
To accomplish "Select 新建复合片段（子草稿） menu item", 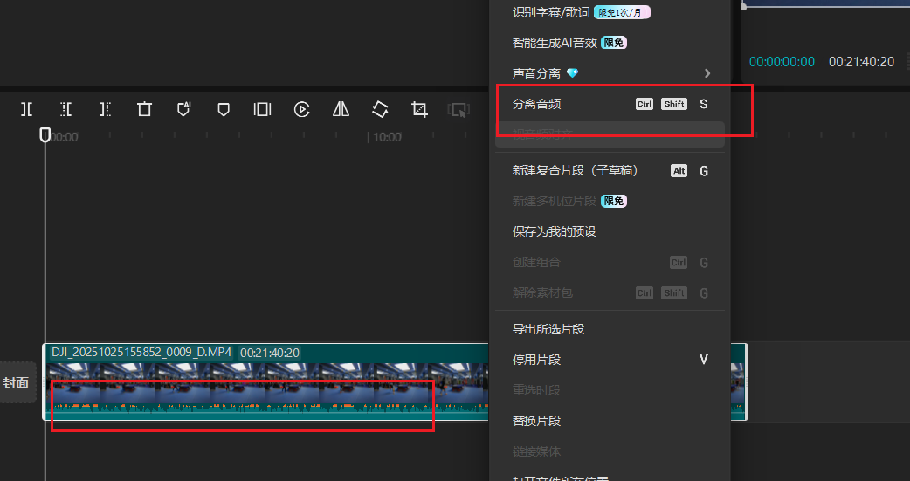I will [x=575, y=171].
